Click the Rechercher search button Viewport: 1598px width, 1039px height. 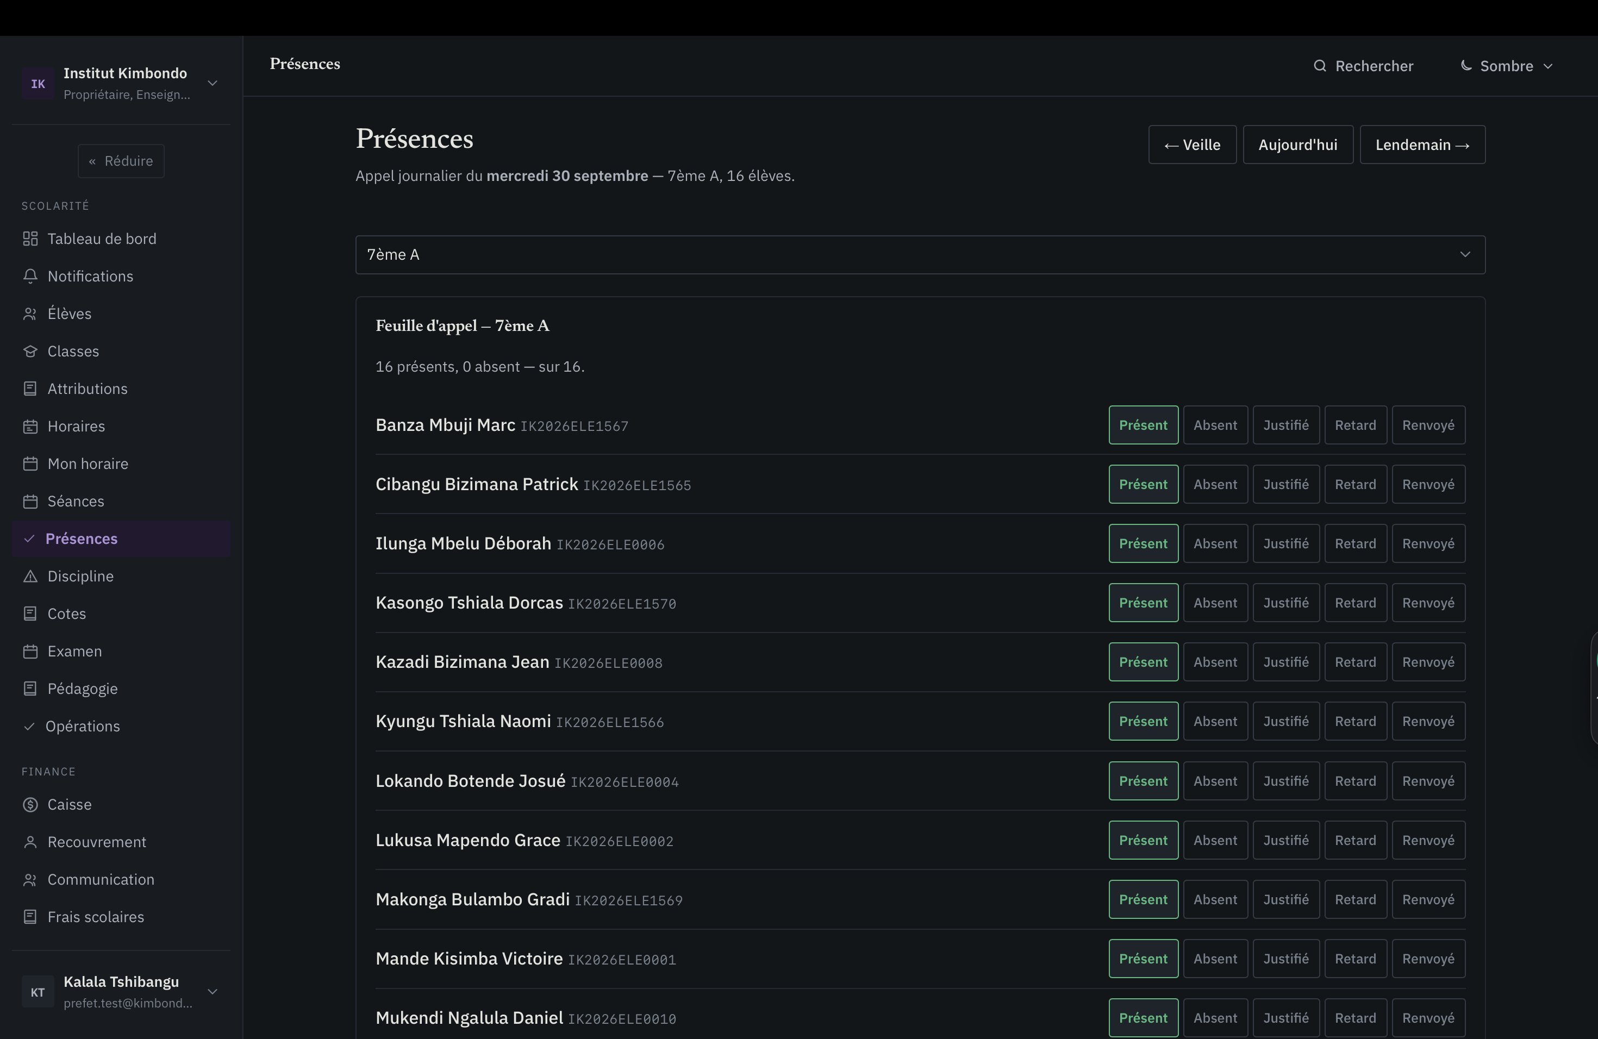(x=1363, y=66)
